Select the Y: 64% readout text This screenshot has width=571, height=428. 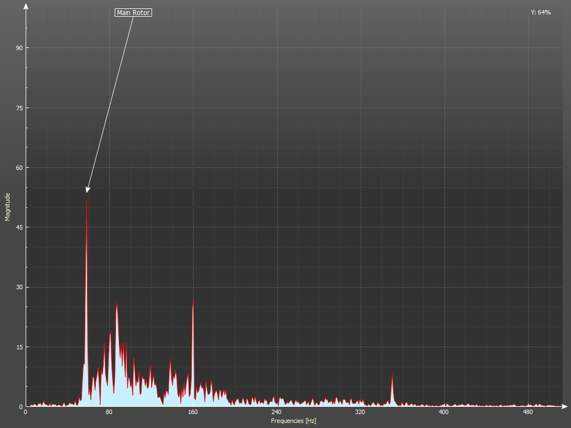tap(540, 12)
